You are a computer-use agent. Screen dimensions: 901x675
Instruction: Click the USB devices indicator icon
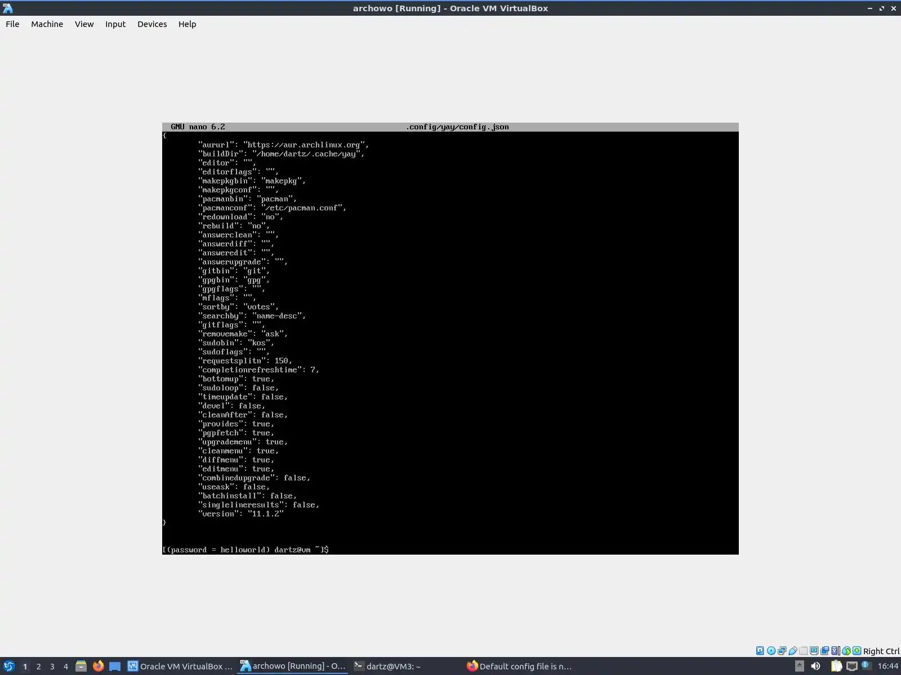(792, 651)
